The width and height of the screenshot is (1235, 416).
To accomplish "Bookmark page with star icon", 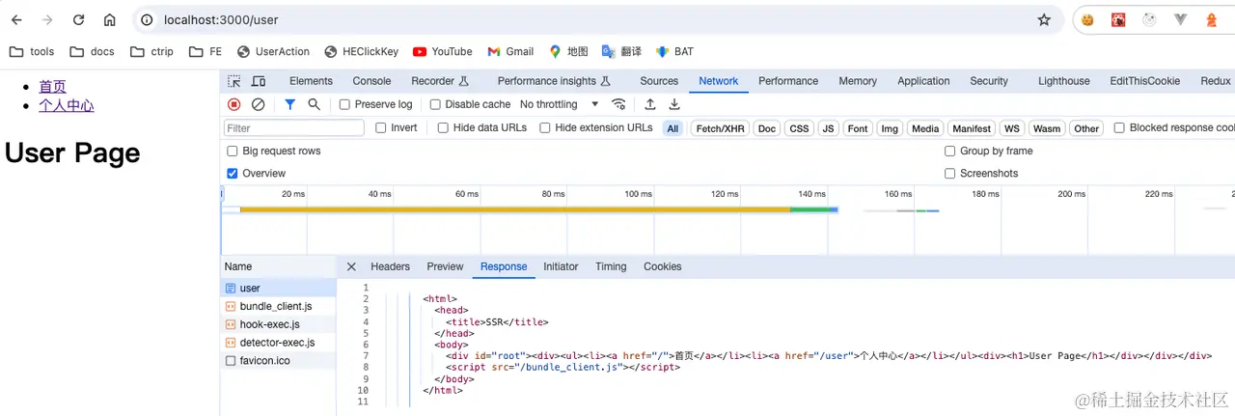I will [x=1044, y=19].
